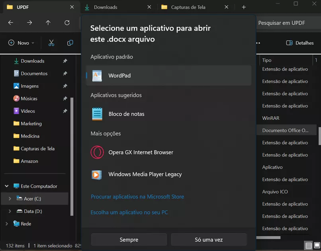Click the Cut icon in the toolbar

coord(51,43)
